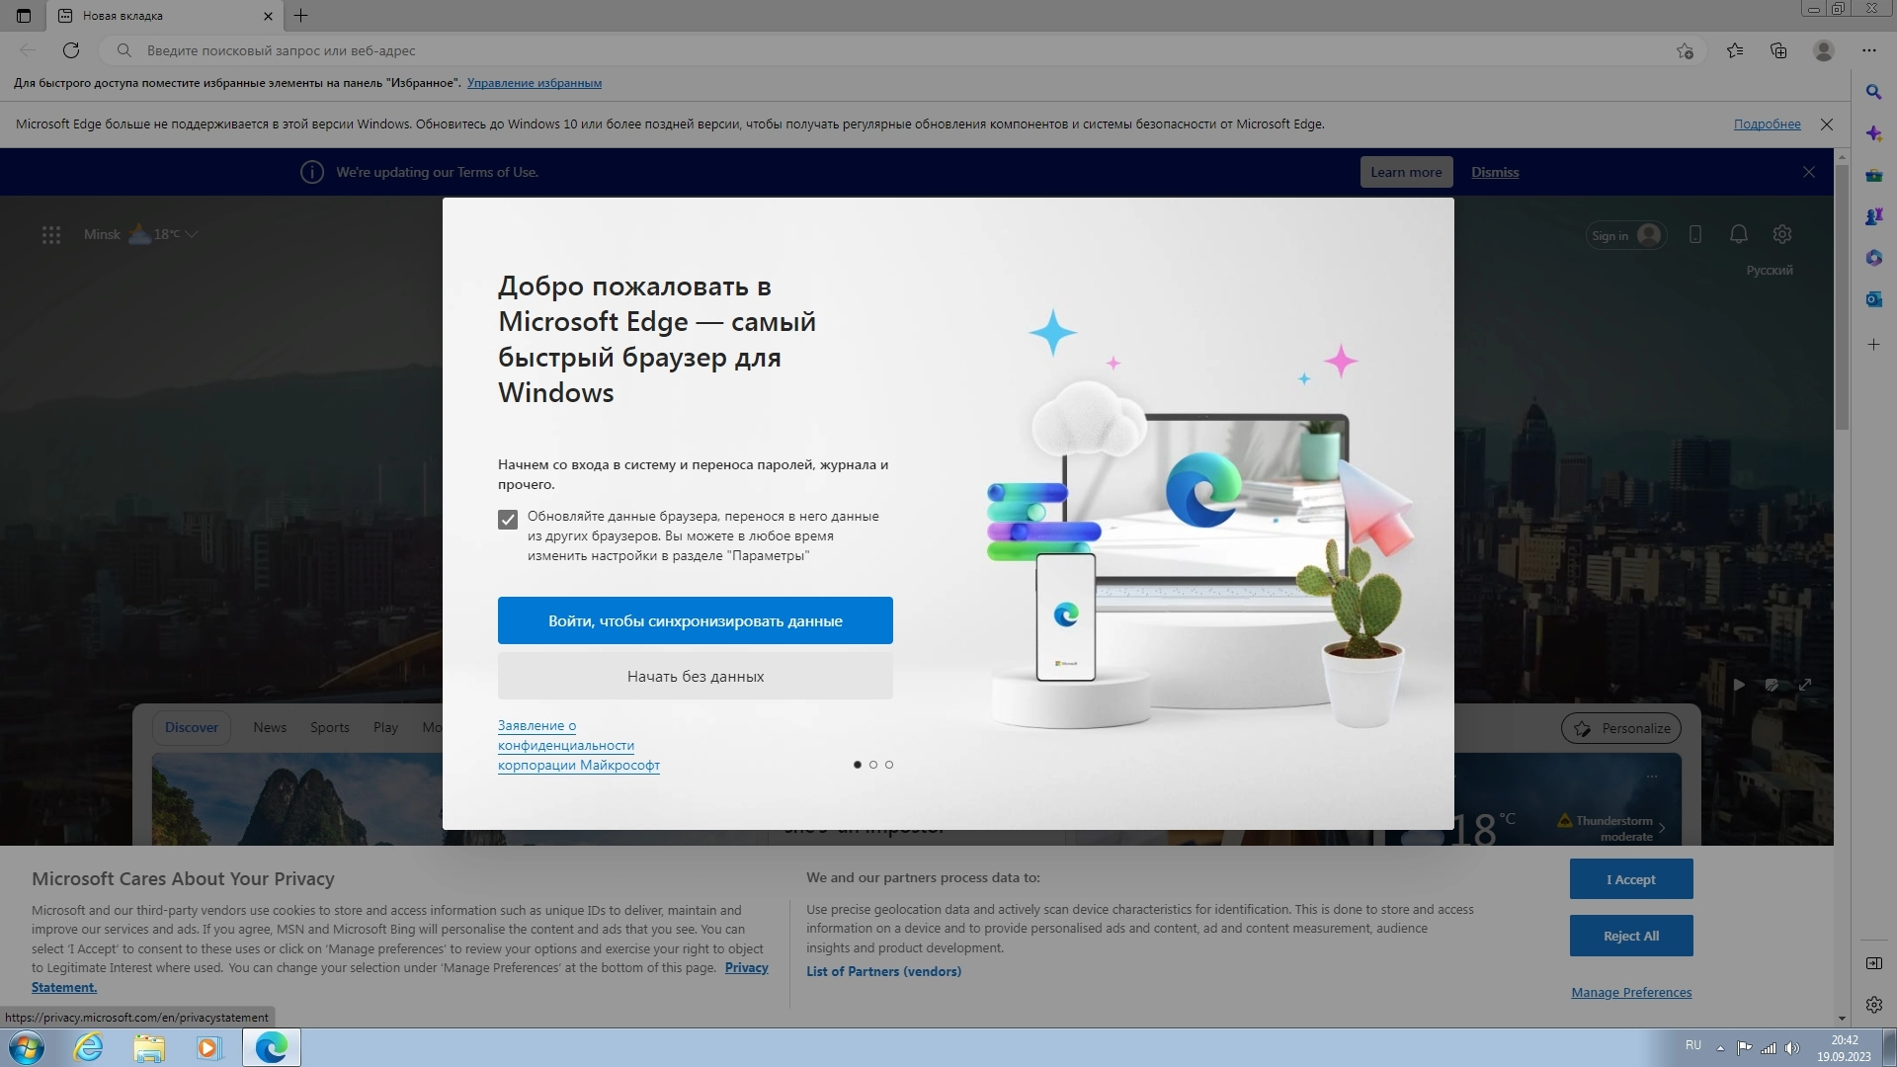This screenshot has width=1897, height=1067.
Task: Expand the Minsk weather dropdown
Action: 192,234
